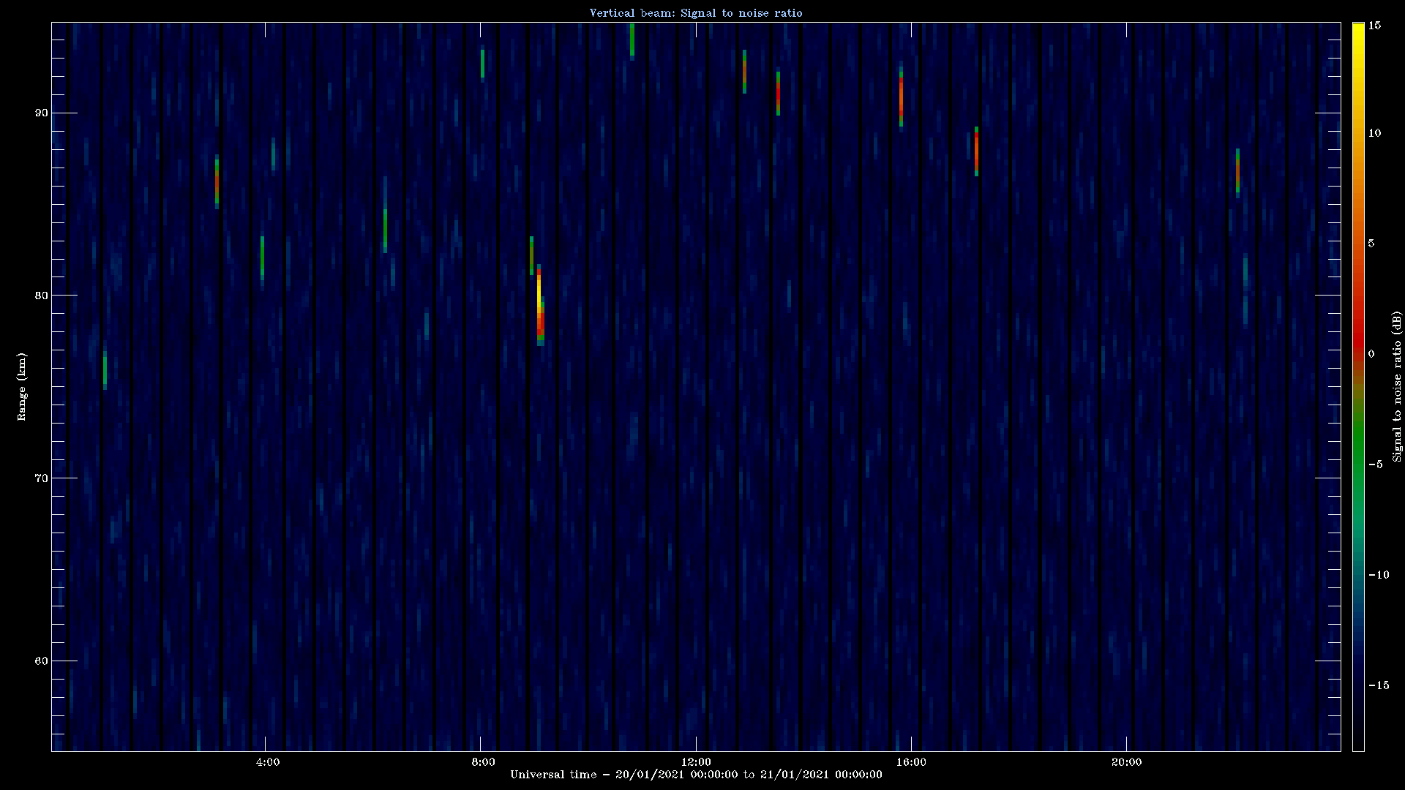The width and height of the screenshot is (1405, 790).
Task: Click the colorbar value 15
Action: [x=1374, y=26]
